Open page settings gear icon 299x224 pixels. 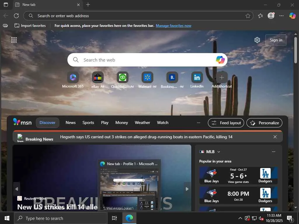[257, 40]
